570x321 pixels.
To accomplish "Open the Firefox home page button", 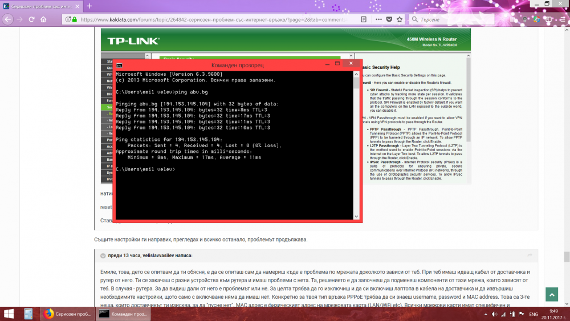I will [x=43, y=19].
